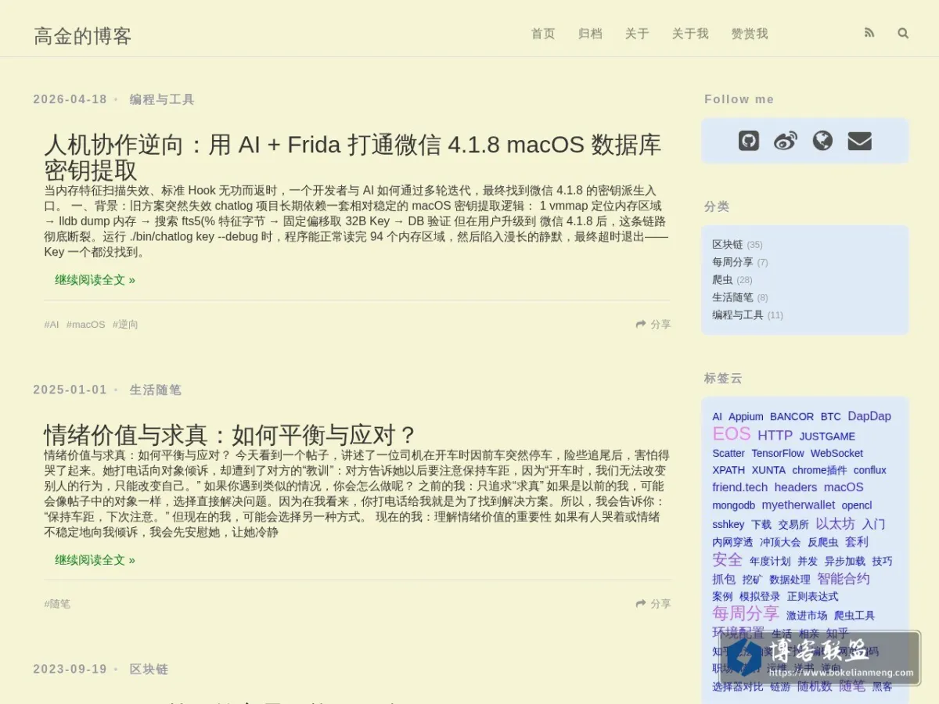Click the #随笔 post tag
The width and height of the screenshot is (939, 704).
[x=57, y=604]
